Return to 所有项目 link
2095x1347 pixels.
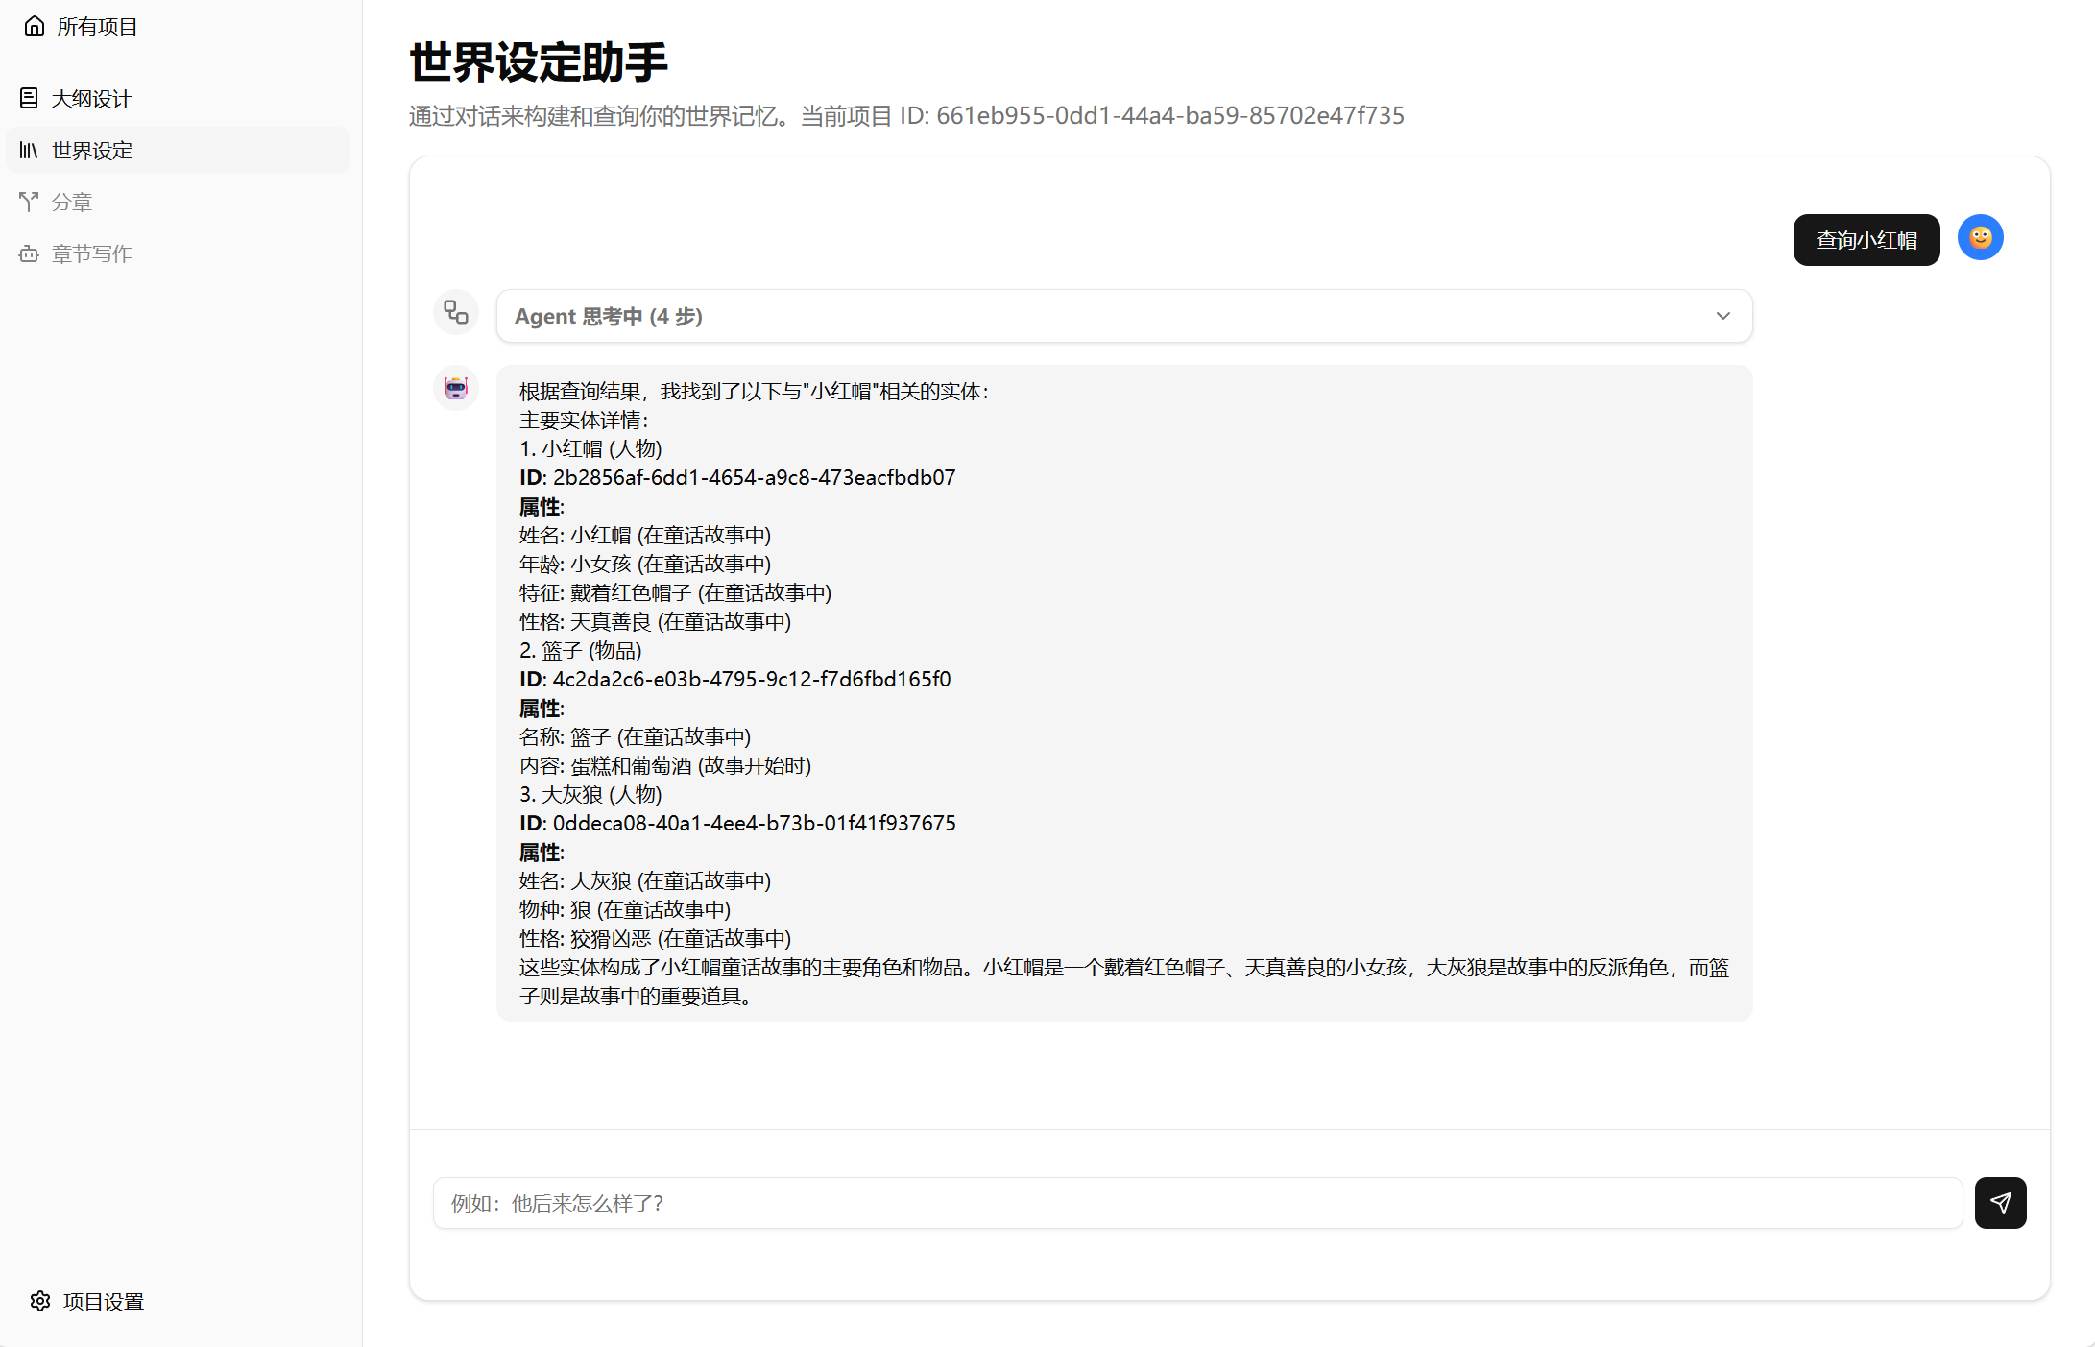pyautogui.click(x=97, y=26)
